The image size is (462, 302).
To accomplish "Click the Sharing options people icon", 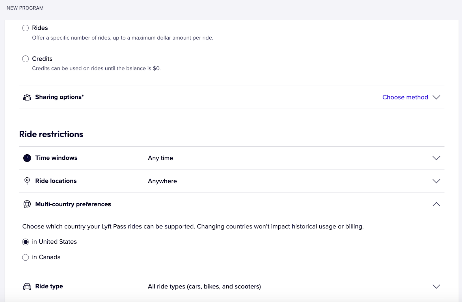I will 27,97.
